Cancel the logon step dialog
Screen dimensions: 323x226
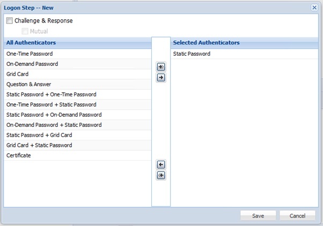pyautogui.click(x=297, y=215)
